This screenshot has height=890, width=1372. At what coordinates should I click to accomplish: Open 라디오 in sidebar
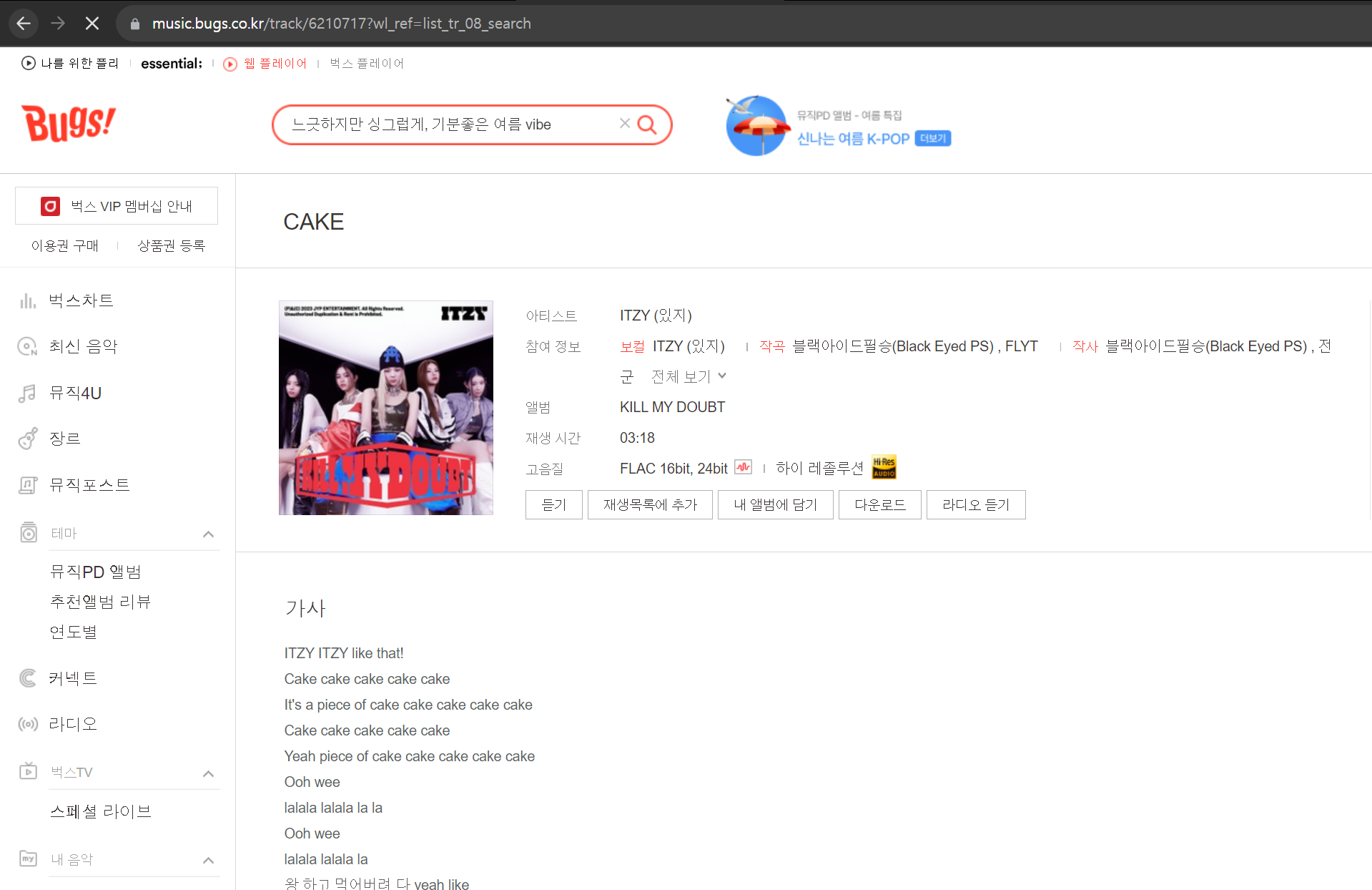pos(72,724)
